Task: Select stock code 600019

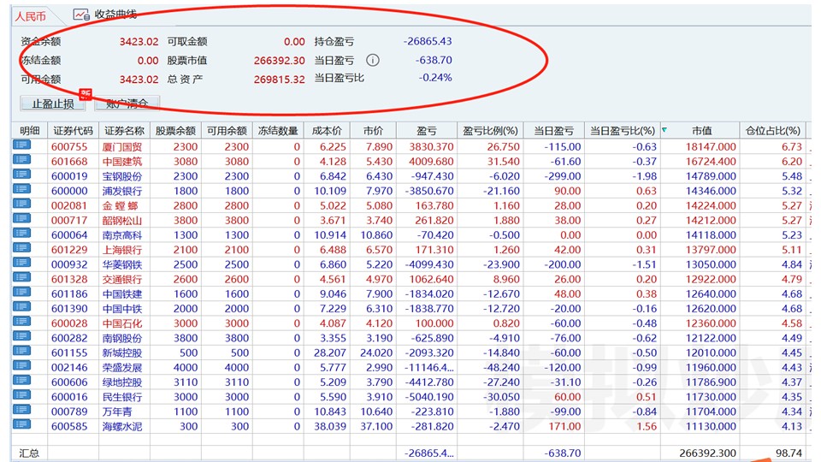Action: click(x=69, y=176)
